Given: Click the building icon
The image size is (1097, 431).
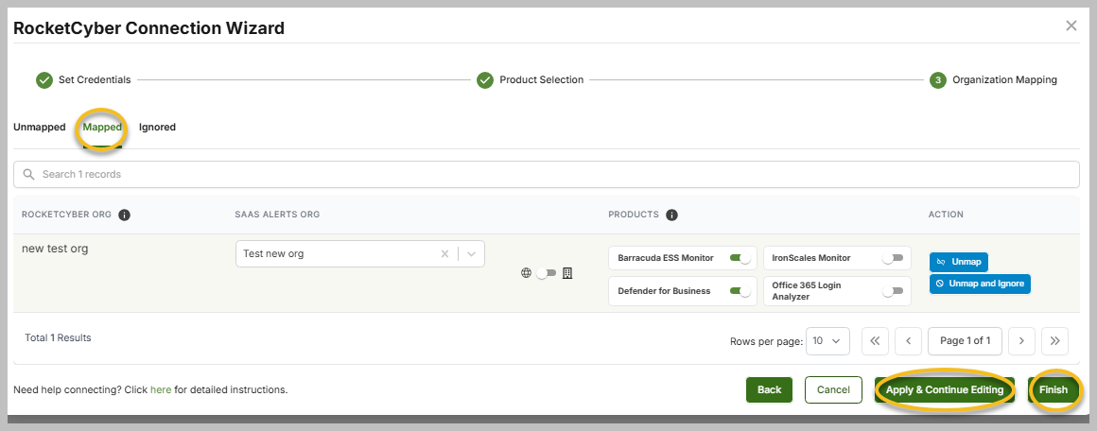Looking at the screenshot, I should [567, 273].
